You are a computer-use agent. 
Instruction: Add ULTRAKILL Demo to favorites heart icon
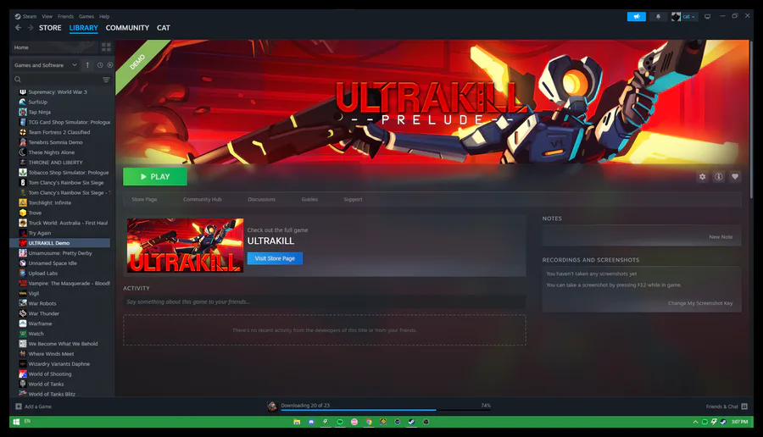(735, 176)
